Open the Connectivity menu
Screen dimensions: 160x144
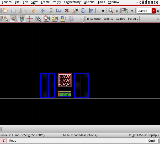(72, 2)
